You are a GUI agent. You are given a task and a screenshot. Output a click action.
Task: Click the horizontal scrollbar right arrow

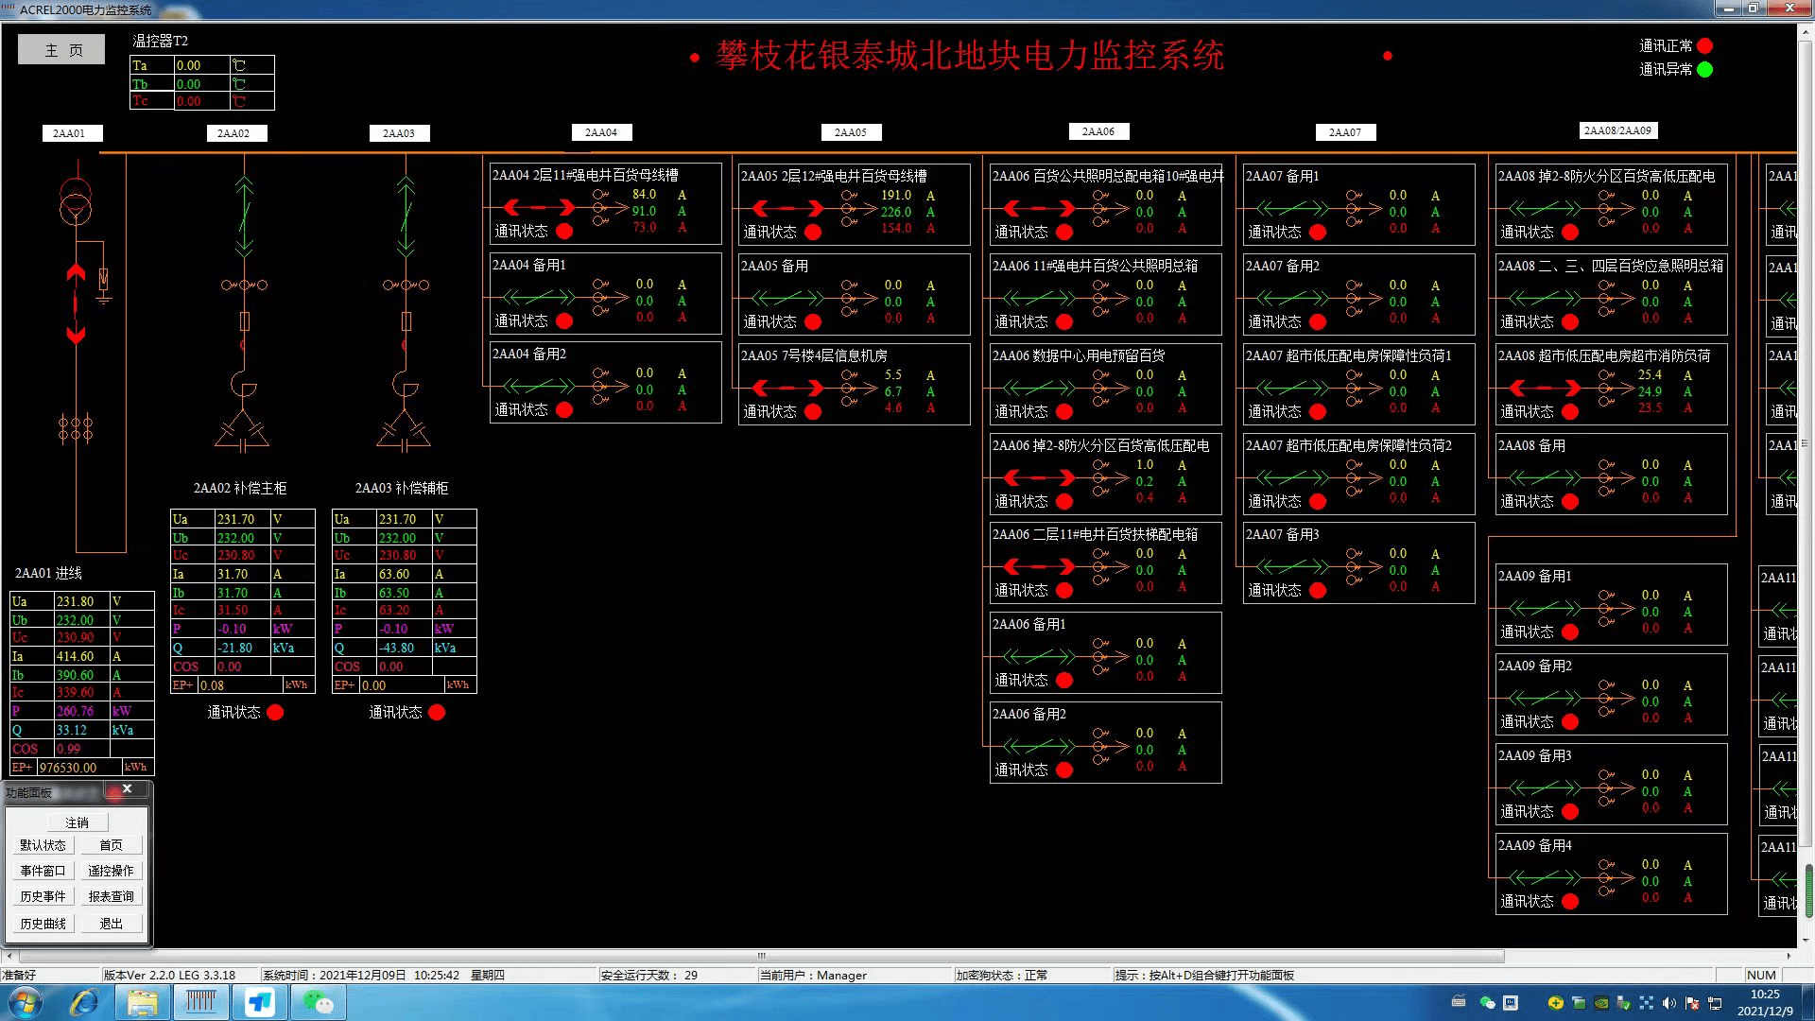point(1789,957)
